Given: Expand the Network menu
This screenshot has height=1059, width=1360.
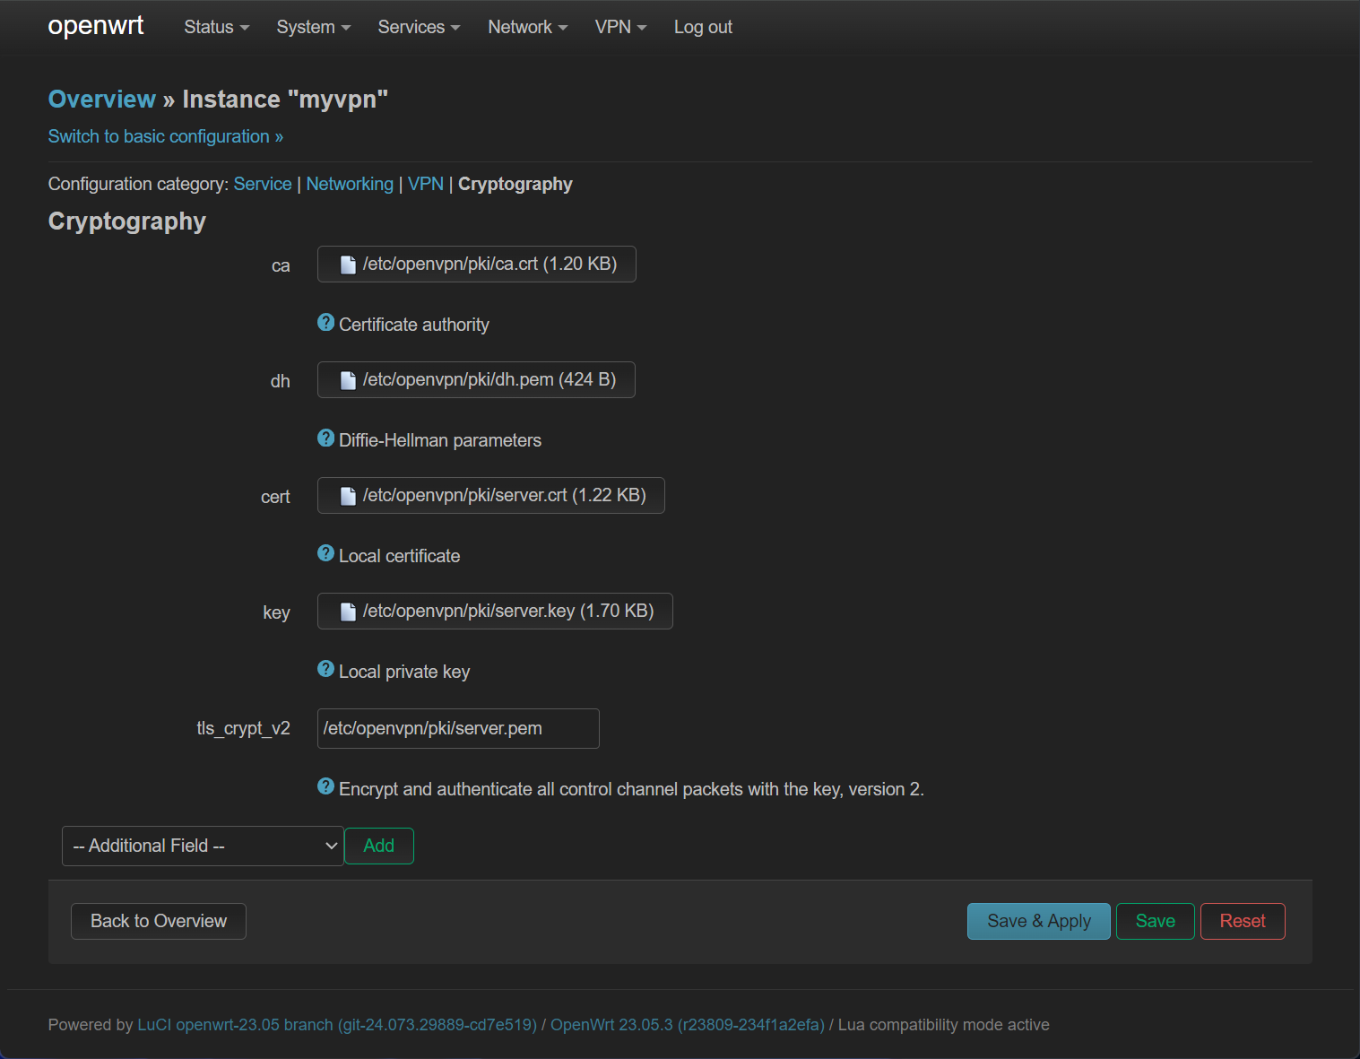Looking at the screenshot, I should [527, 27].
